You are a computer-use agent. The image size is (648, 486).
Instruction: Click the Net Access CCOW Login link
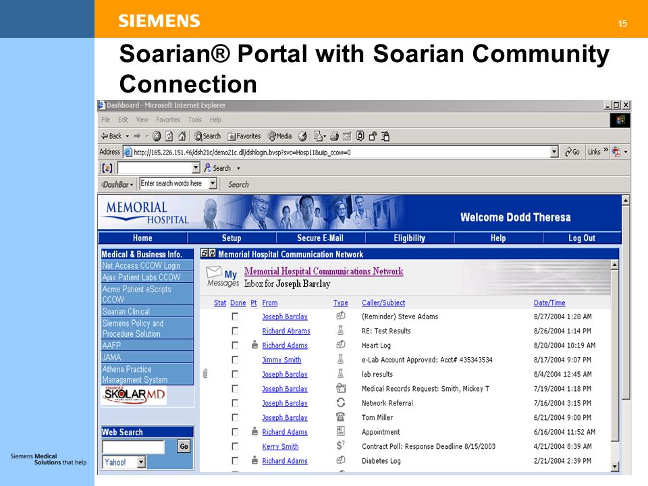(x=141, y=266)
